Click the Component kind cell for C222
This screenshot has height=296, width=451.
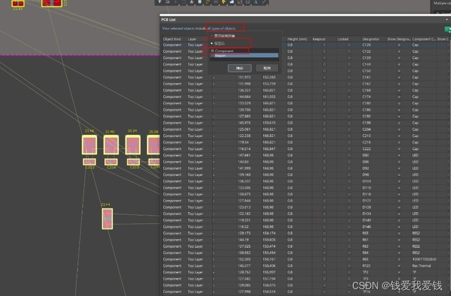[172, 149]
